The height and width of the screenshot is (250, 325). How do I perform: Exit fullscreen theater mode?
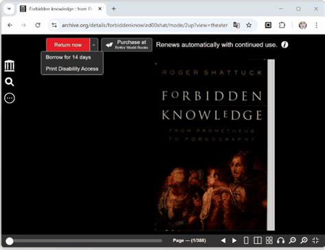tap(315, 240)
